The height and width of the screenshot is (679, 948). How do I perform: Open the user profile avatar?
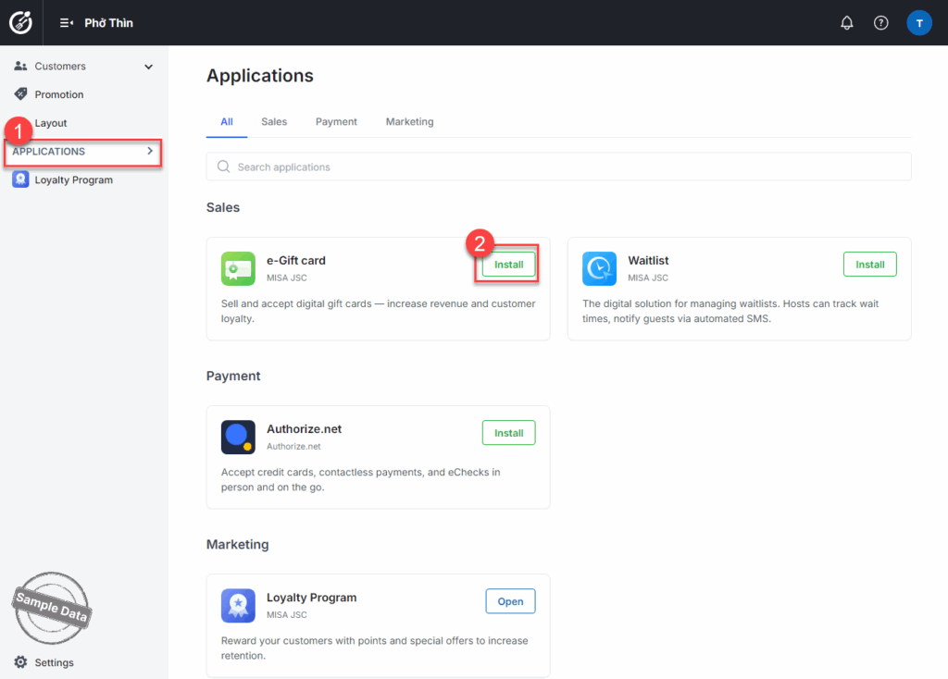coord(918,23)
